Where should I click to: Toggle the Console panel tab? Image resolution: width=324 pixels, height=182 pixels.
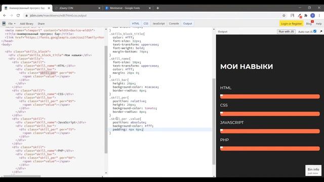[174, 24]
